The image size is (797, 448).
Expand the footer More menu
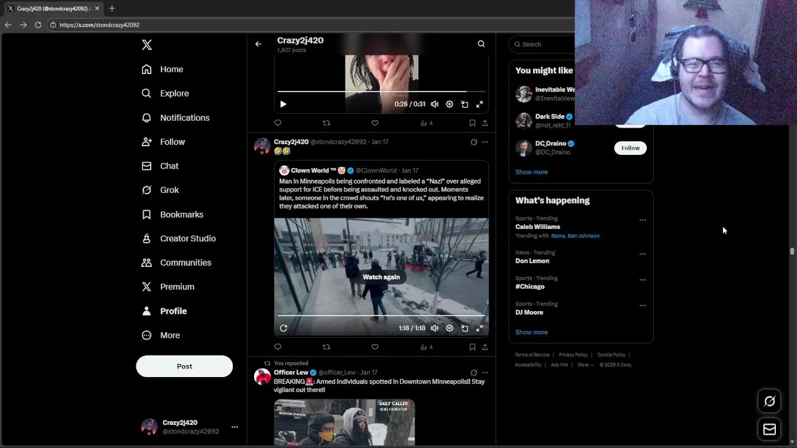(585, 365)
